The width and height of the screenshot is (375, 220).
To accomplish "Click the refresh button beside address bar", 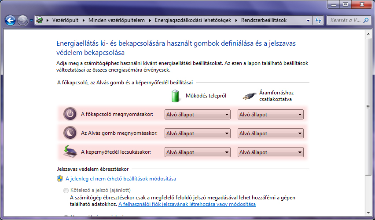I will pos(318,20).
